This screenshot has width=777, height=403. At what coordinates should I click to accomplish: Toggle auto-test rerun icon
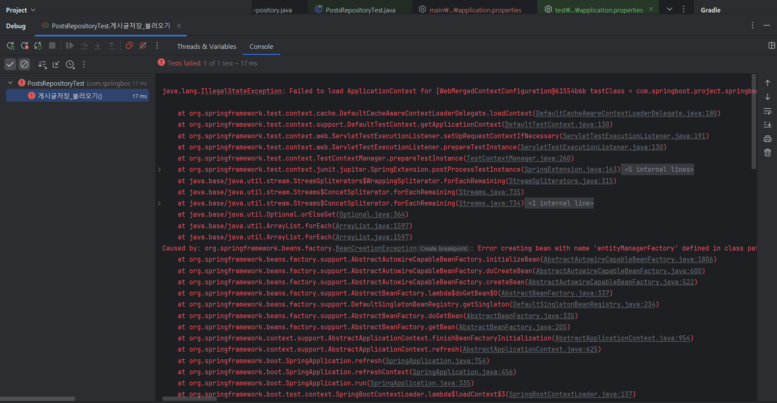[x=38, y=45]
